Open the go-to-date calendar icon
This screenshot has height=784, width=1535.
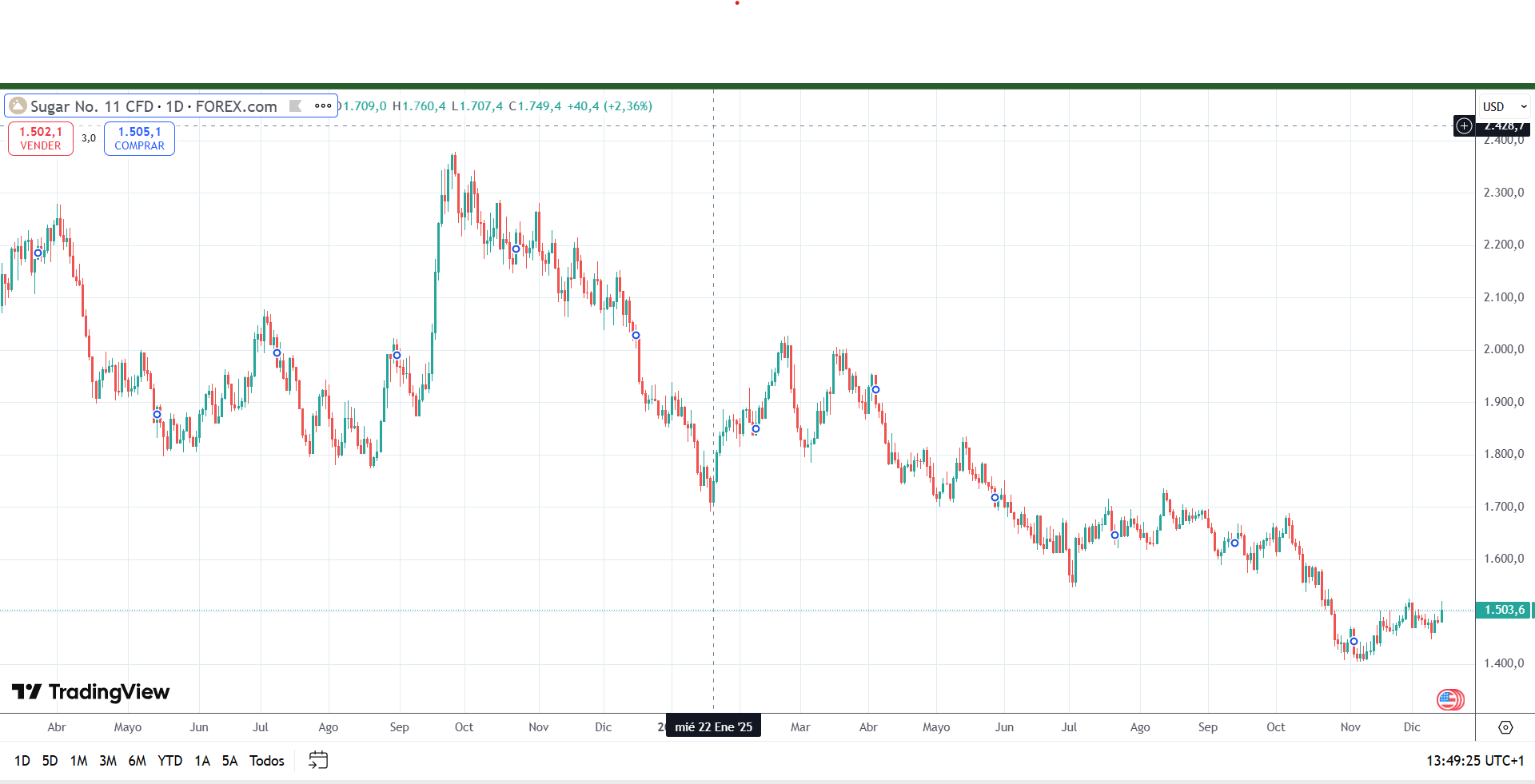(318, 760)
